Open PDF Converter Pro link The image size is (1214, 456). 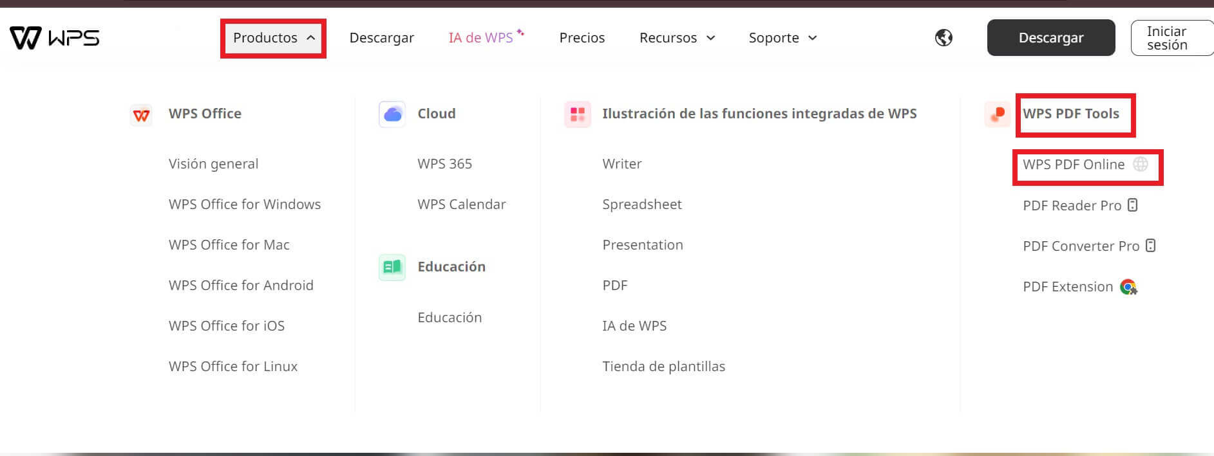click(x=1081, y=246)
